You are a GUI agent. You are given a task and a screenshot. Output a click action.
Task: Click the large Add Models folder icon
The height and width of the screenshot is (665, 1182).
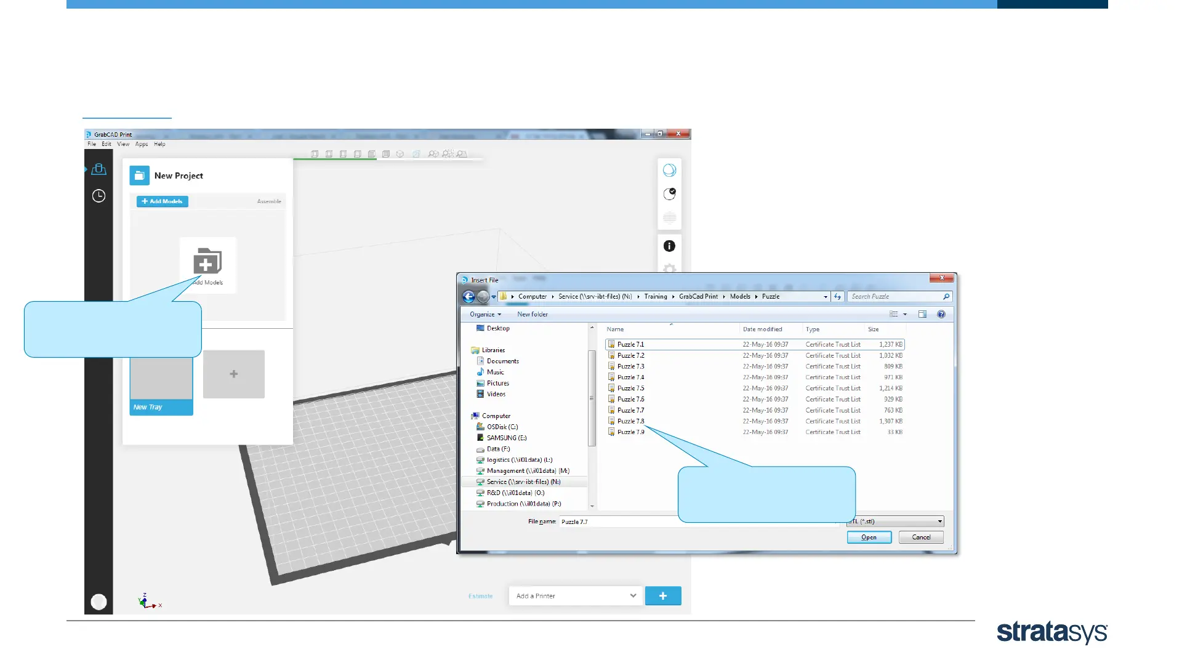(207, 262)
